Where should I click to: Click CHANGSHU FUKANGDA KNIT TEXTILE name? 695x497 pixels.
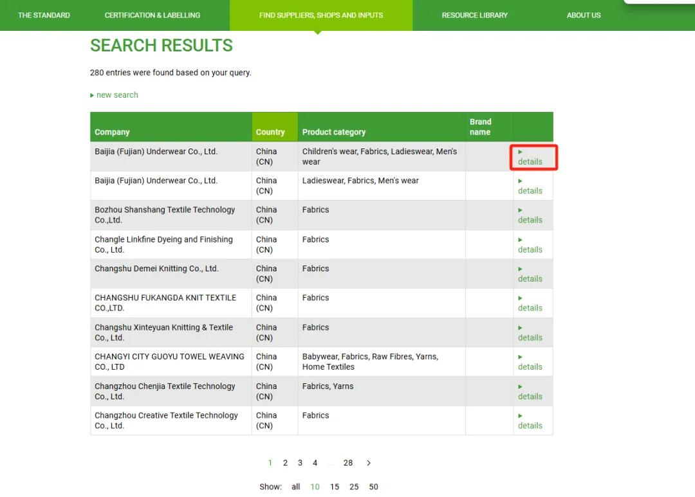click(x=165, y=303)
